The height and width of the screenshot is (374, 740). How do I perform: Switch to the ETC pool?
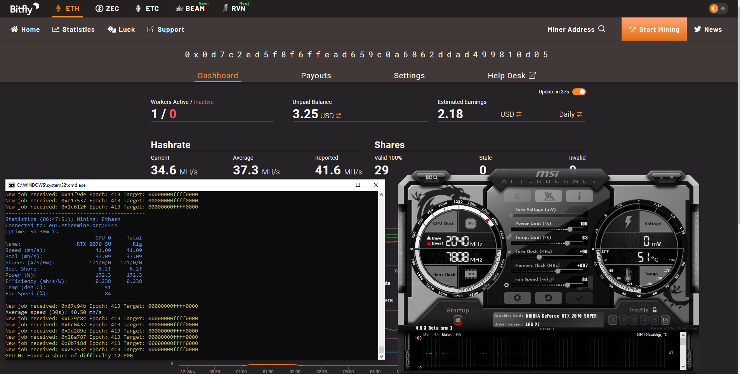(x=147, y=9)
